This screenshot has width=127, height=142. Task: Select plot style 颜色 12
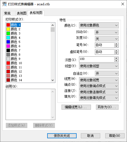[16, 72]
